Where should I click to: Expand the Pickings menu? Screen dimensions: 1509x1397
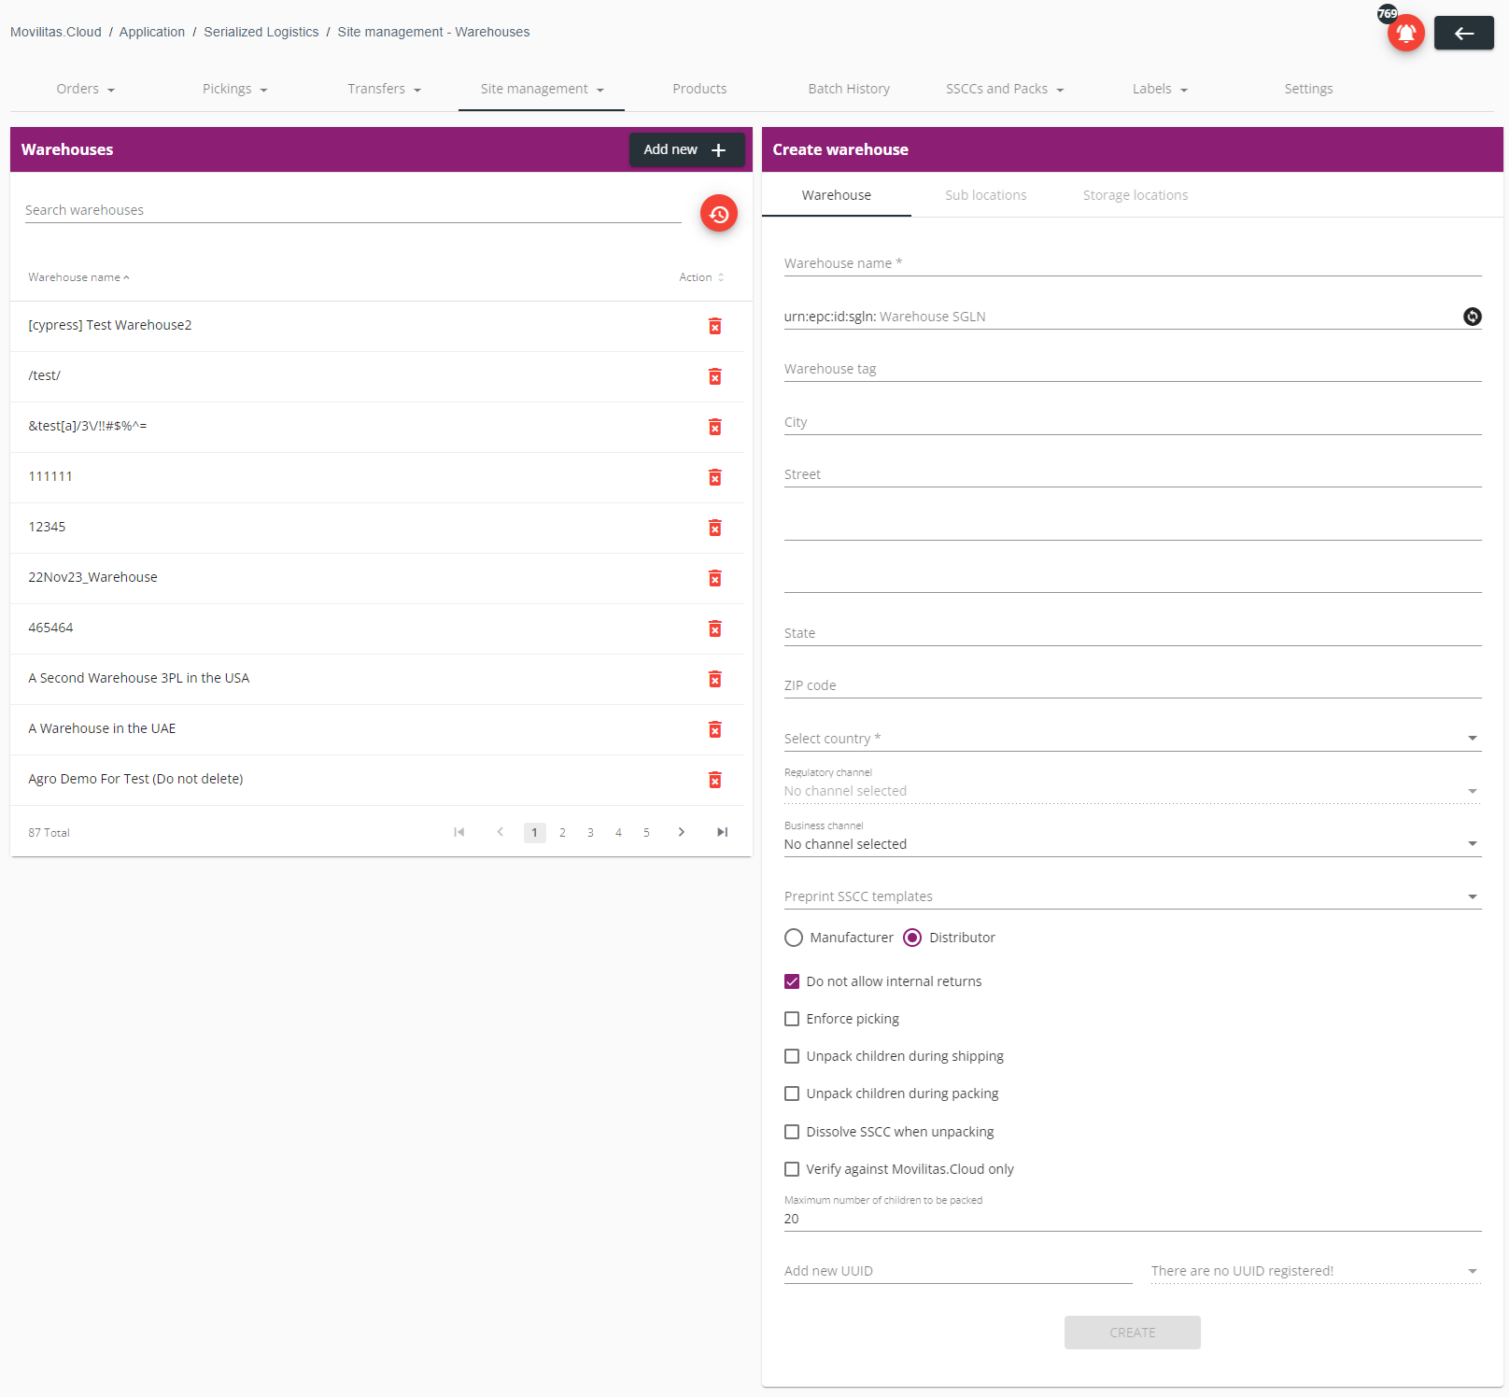pos(234,89)
